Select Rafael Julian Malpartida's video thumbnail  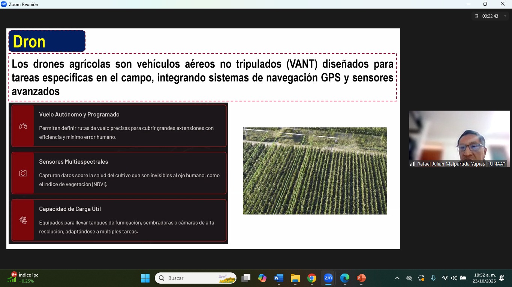(459, 139)
